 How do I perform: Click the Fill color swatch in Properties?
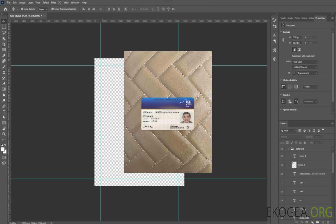tap(293, 73)
